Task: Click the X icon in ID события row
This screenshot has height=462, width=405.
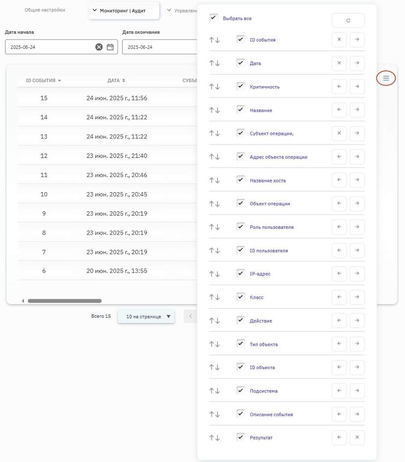Action: click(x=339, y=40)
